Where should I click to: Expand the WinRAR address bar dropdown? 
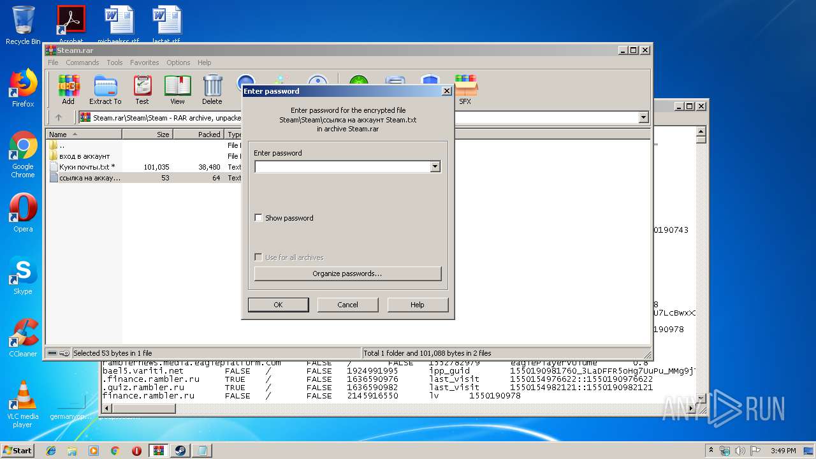[x=643, y=117]
